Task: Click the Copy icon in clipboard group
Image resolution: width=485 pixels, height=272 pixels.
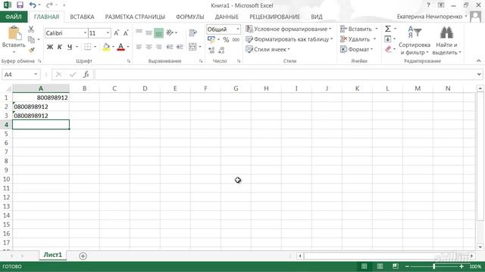Action: click(31, 39)
